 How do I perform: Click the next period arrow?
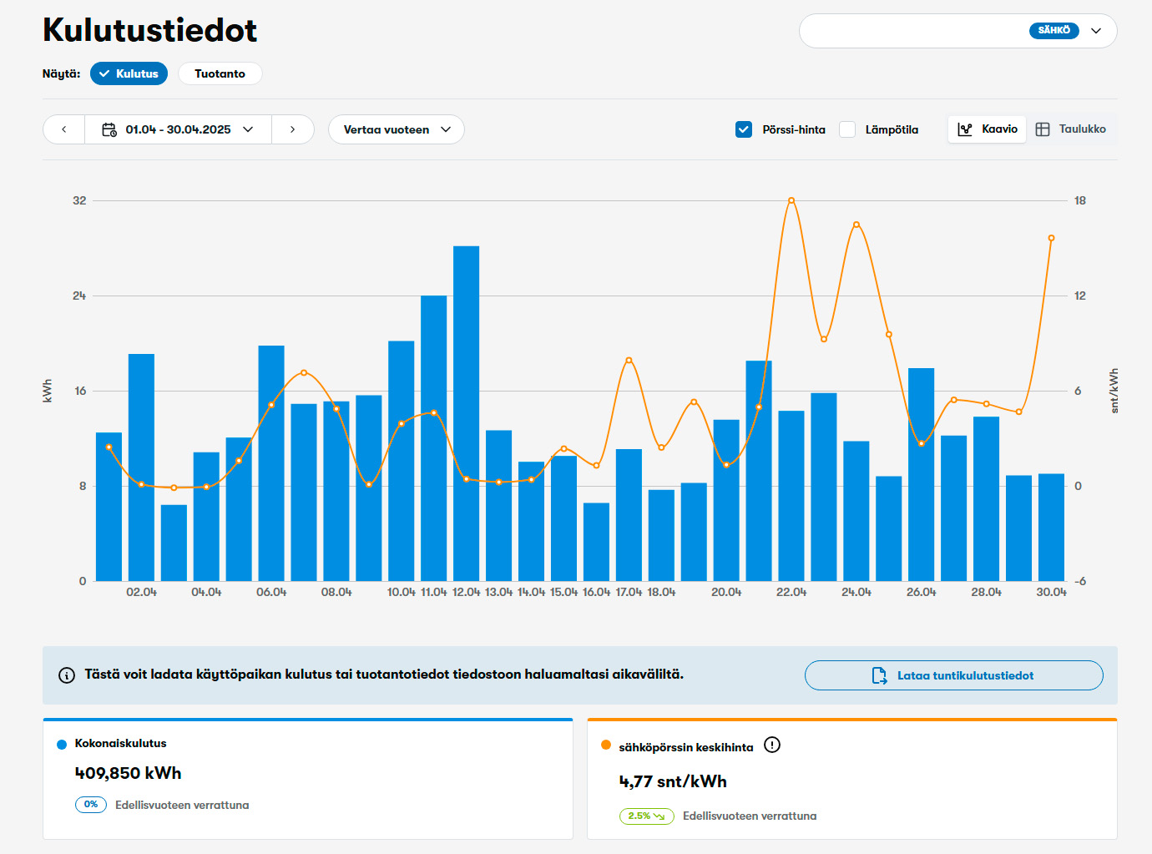point(292,129)
